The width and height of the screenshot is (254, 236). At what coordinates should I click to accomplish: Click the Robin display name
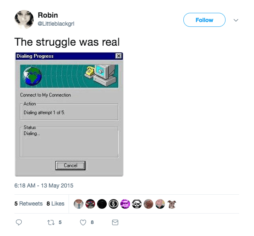[x=48, y=15]
